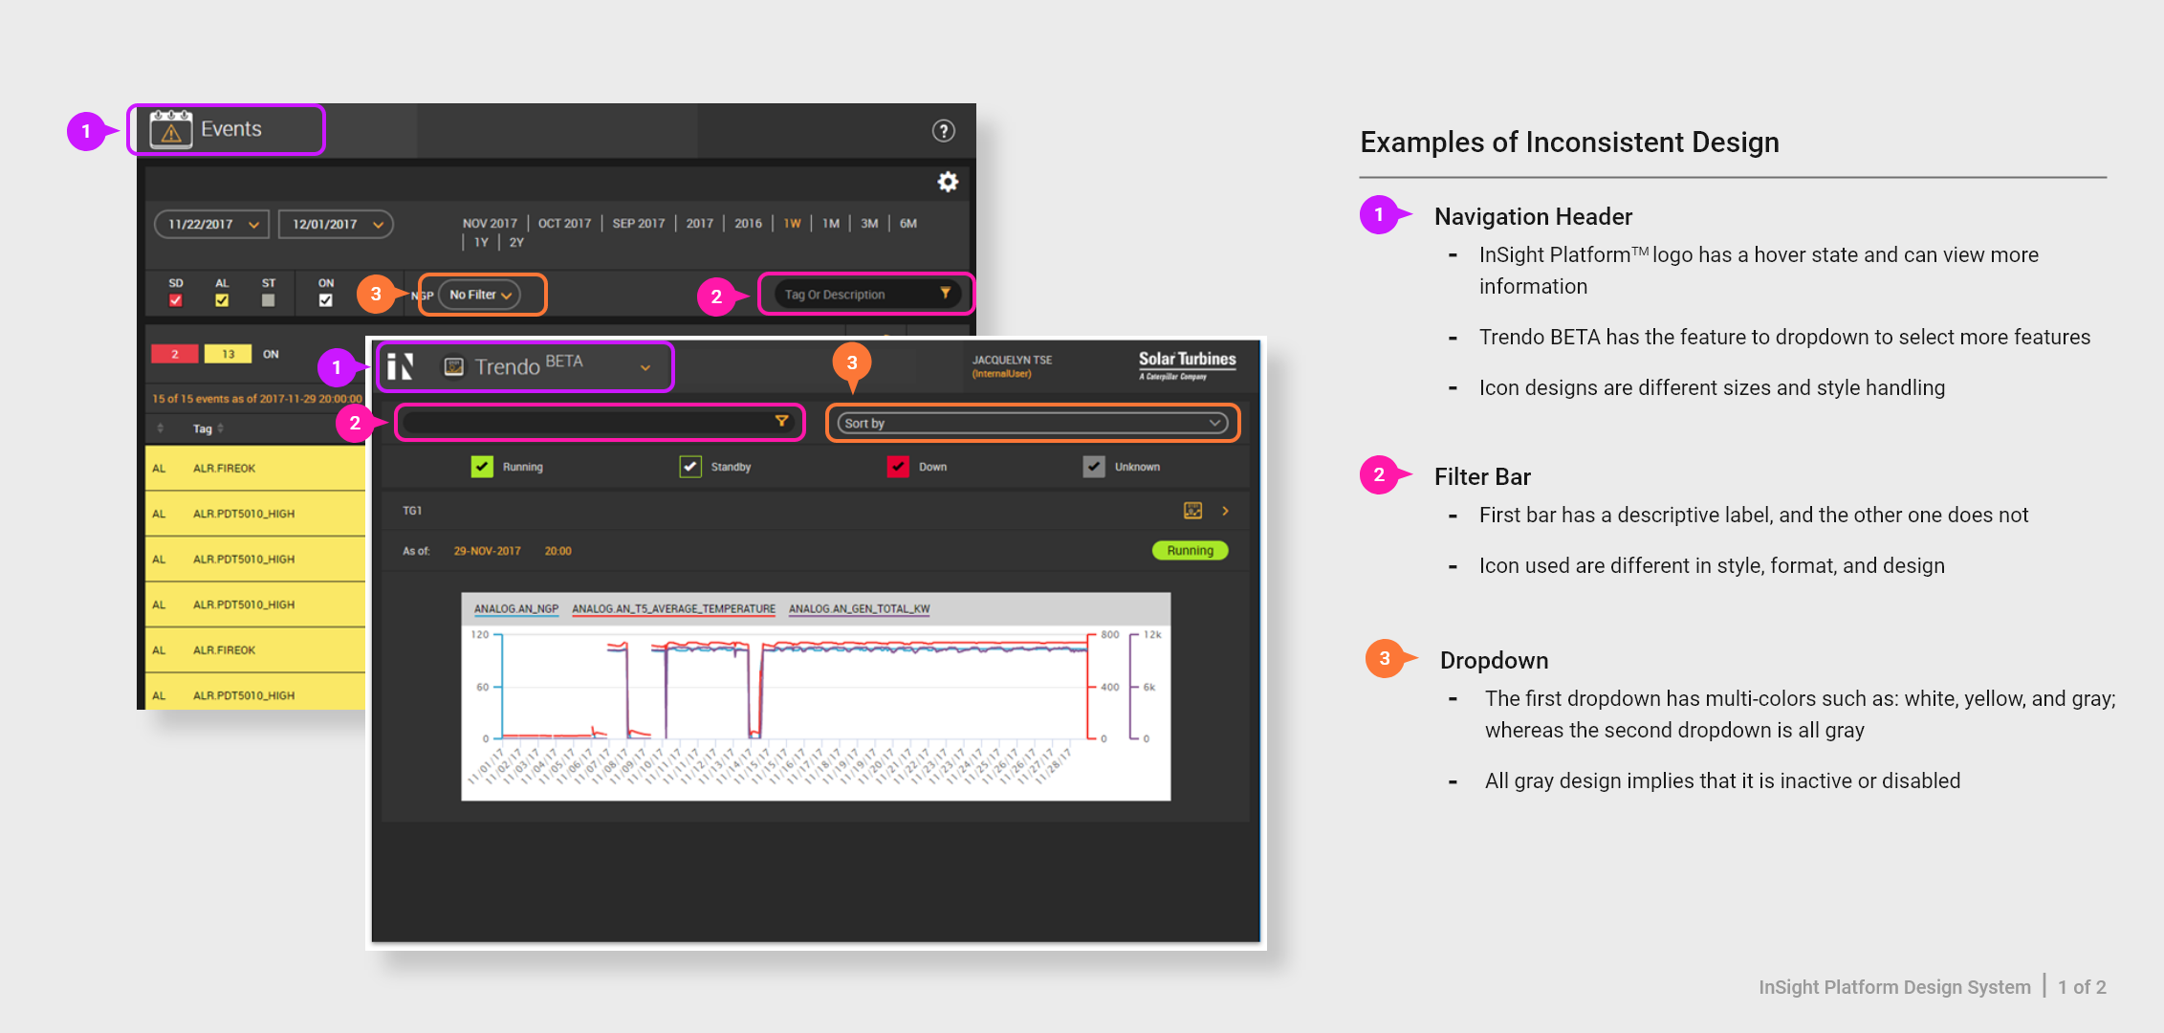The height and width of the screenshot is (1033, 2164).
Task: Click the 15 of 15 events status text
Action: point(257,399)
